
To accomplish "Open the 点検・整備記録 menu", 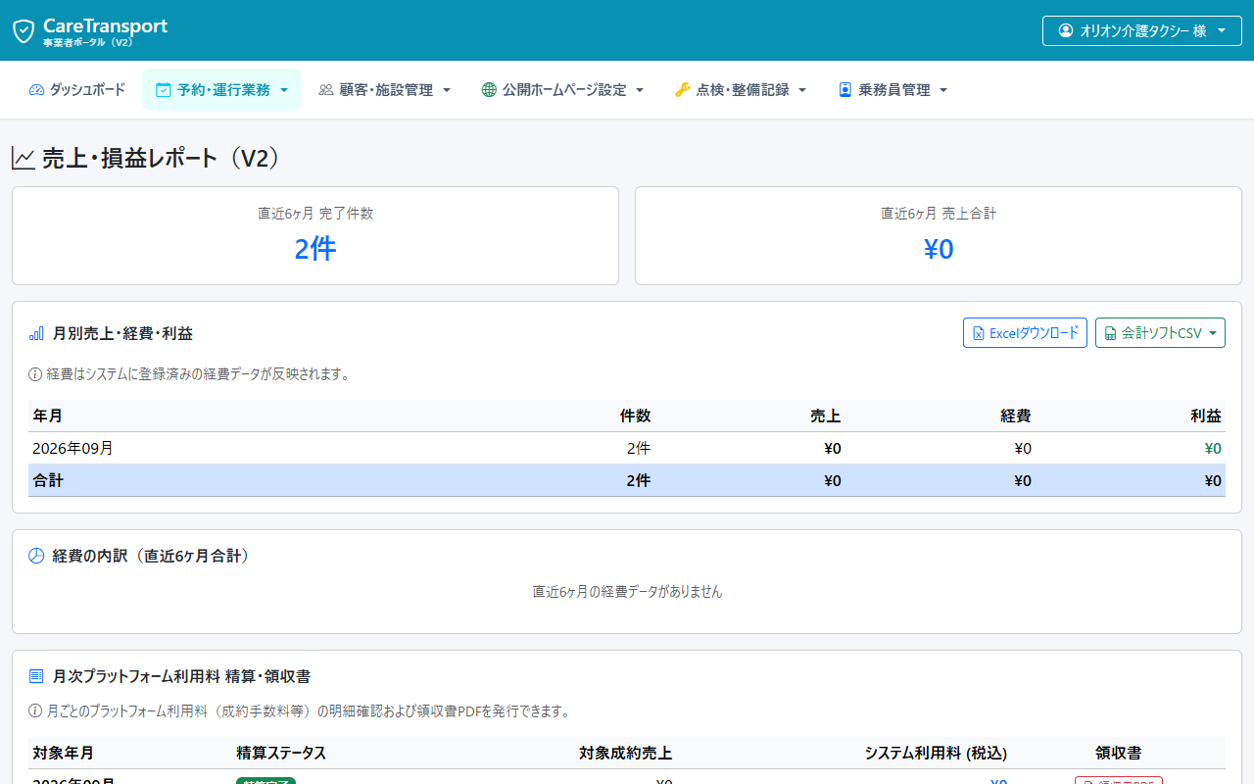I will [x=741, y=90].
